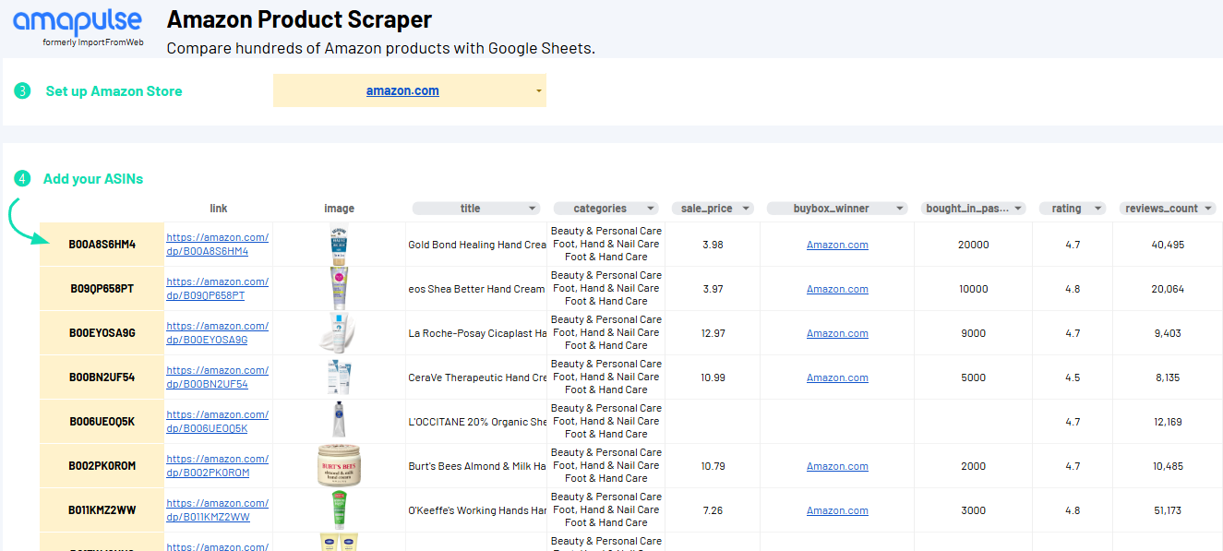Select the O'Keeffe's Working Hands title

point(477,510)
